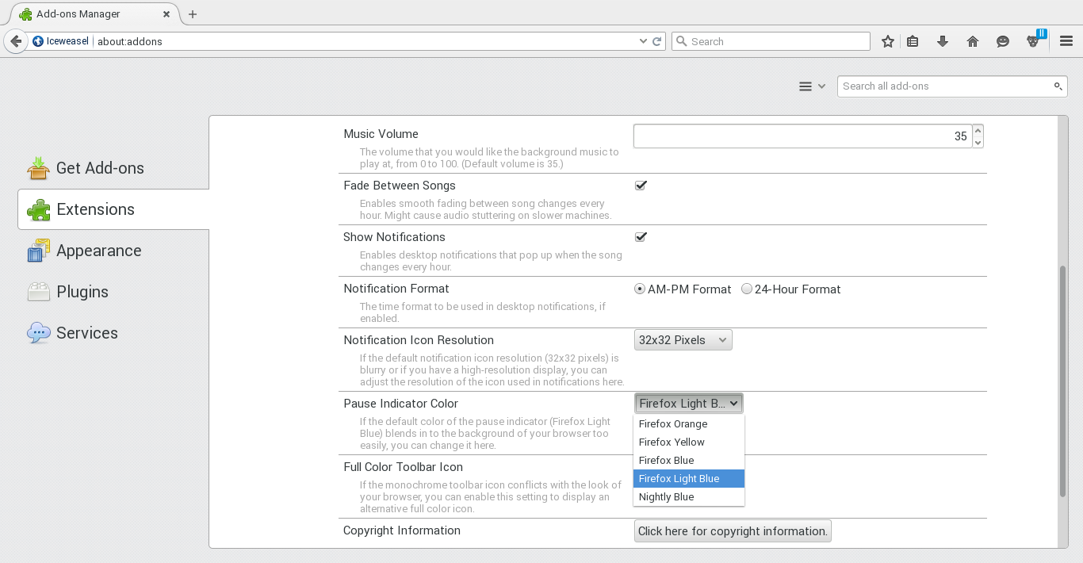Image resolution: width=1083 pixels, height=563 pixels.
Task: Click the Search all add-ons field
Action: [x=945, y=86]
